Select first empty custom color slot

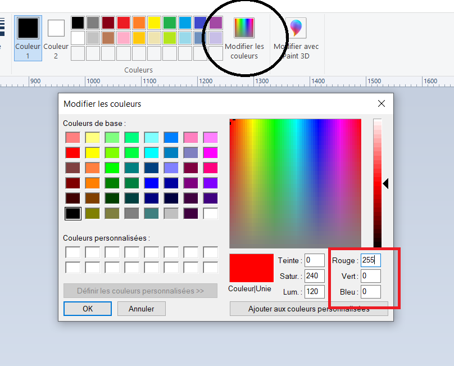click(72, 252)
